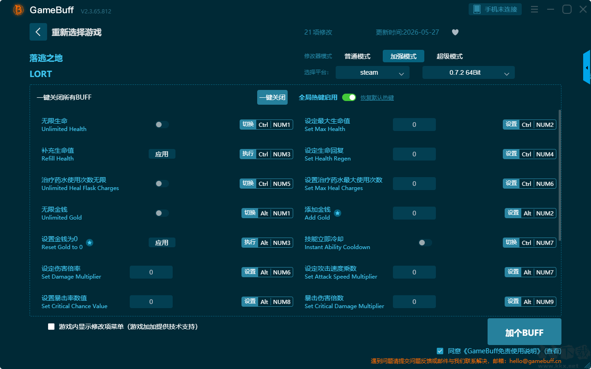Click the Alt NUM7 hotkey for Attack Speed
The width and height of the screenshot is (591, 369).
(531, 272)
